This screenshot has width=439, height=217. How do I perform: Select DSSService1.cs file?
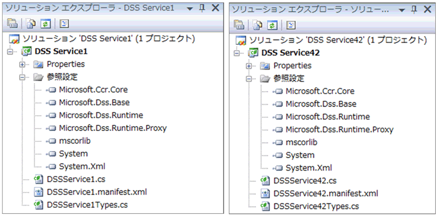coord(76,179)
